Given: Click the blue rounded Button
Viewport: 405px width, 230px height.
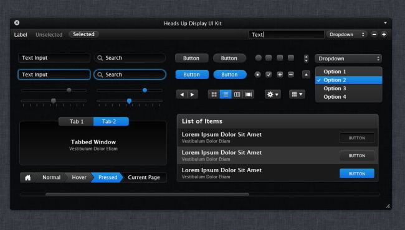Looking at the screenshot, I should point(230,75).
